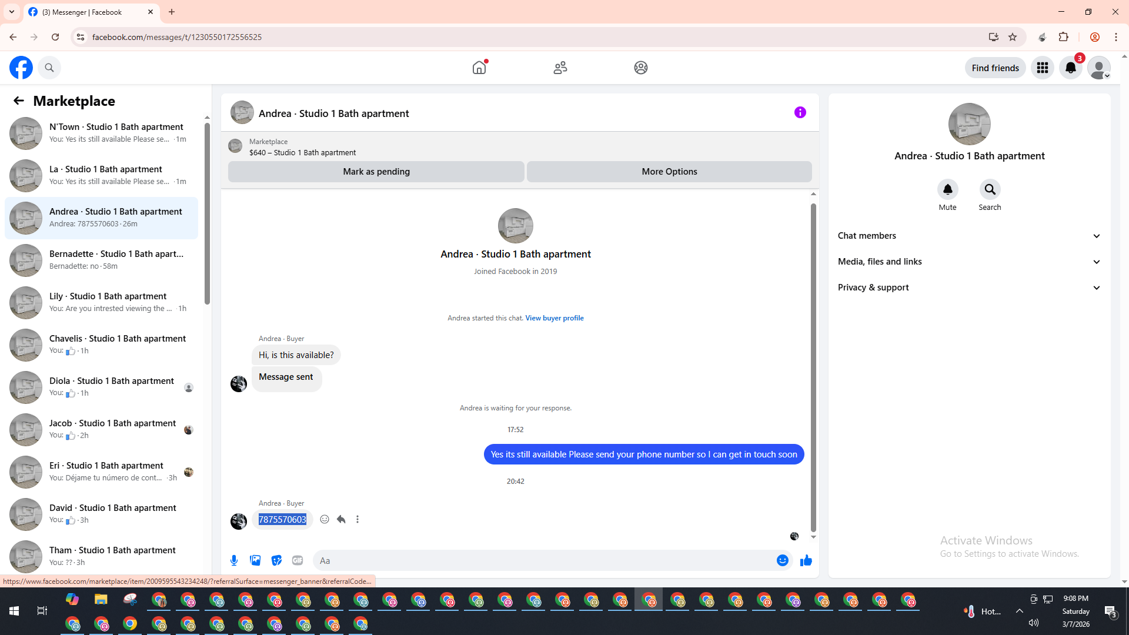Open the account profile avatar menu
This screenshot has height=635, width=1129.
pyautogui.click(x=1099, y=68)
